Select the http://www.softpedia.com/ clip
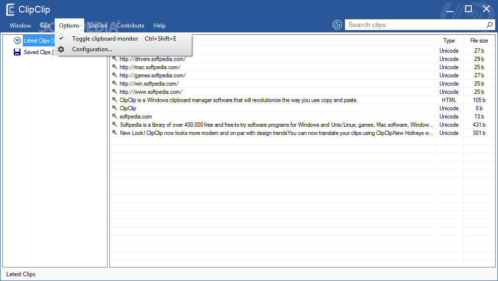Image resolution: width=498 pixels, height=281 pixels. coord(151,92)
